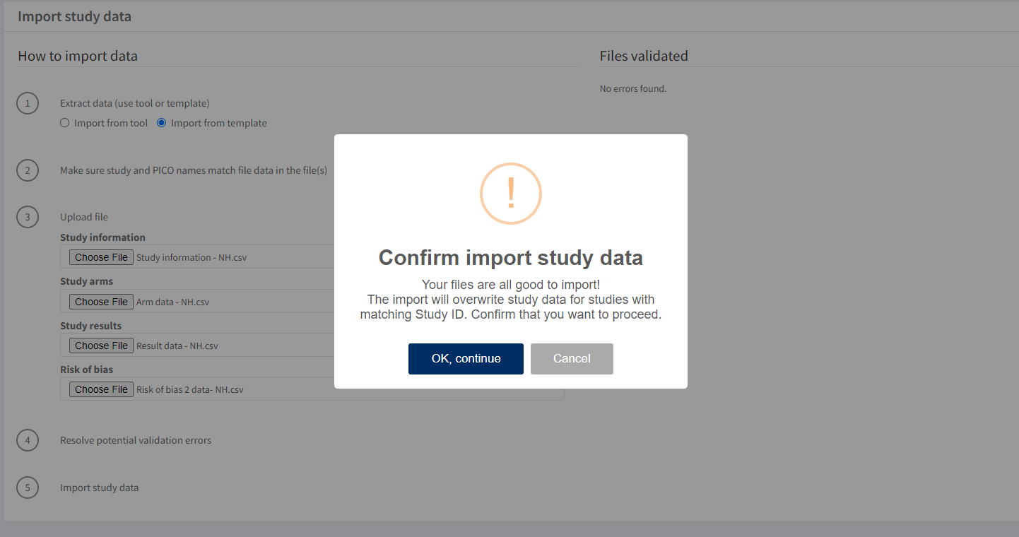The image size is (1019, 537).
Task: Click the step 3 Upload file circle icon
Action: click(28, 216)
